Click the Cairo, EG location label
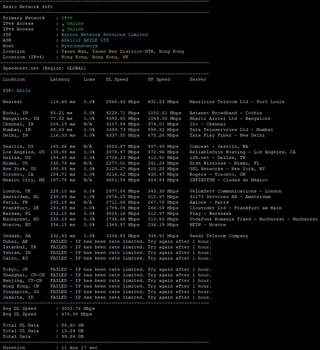 15,258
